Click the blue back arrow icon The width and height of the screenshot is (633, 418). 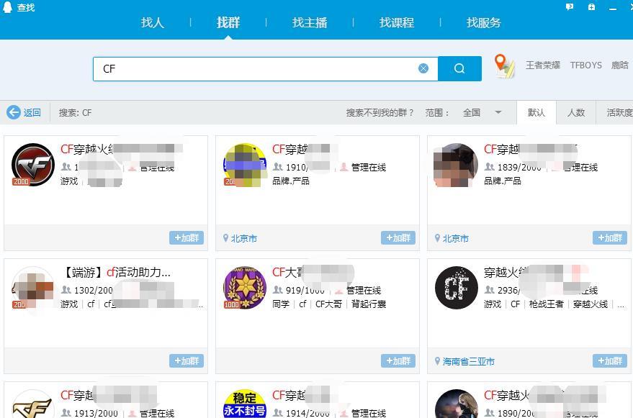[x=13, y=112]
